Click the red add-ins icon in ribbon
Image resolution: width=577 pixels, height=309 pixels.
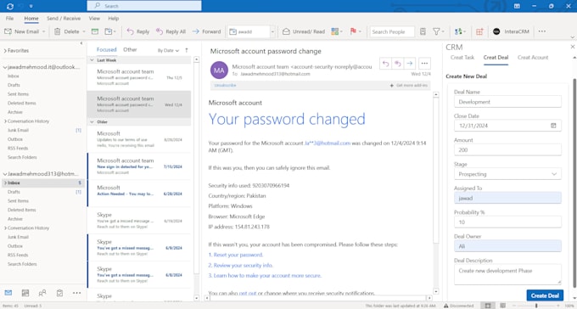point(479,31)
